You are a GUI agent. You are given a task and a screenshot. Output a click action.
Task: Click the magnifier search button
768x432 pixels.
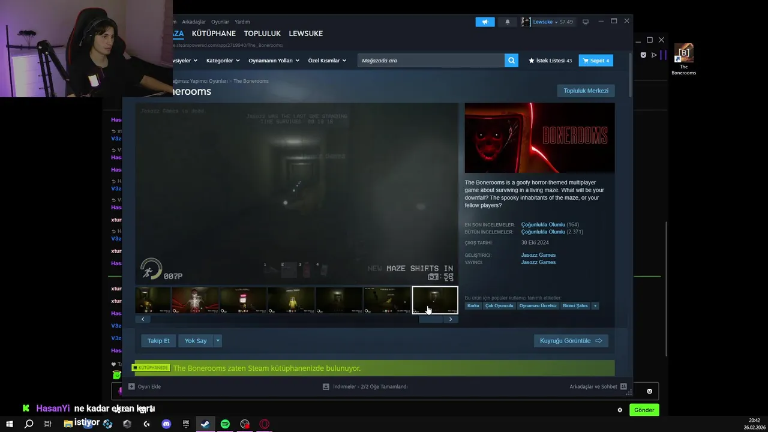pos(511,61)
